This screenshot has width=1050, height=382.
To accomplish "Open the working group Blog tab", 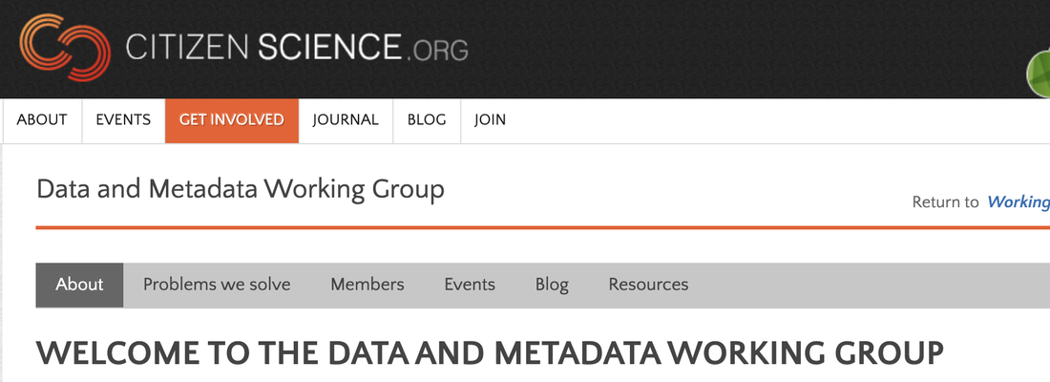I will pos(552,285).
